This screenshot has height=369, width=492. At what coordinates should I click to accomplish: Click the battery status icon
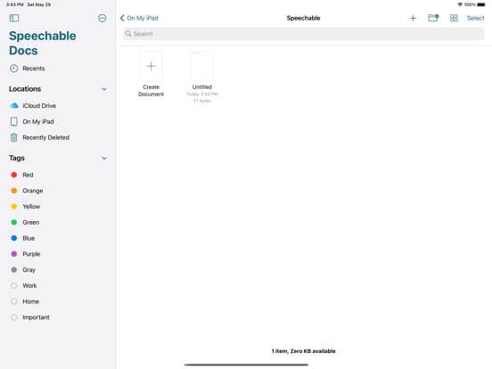(481, 4)
